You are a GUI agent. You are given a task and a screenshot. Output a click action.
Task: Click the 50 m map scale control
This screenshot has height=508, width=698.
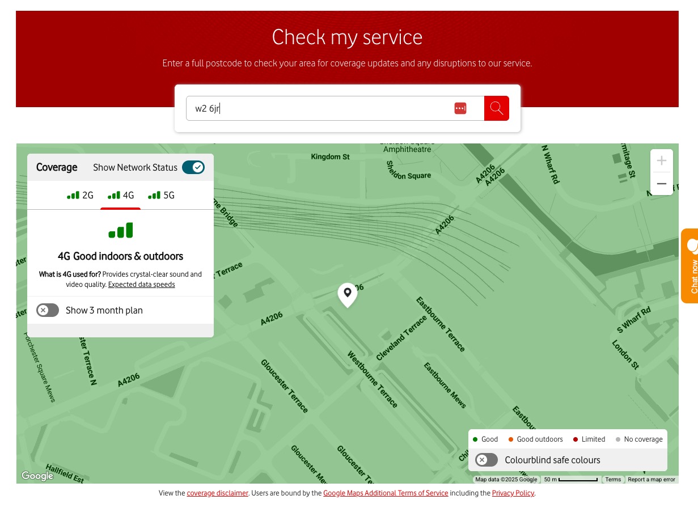pyautogui.click(x=570, y=480)
